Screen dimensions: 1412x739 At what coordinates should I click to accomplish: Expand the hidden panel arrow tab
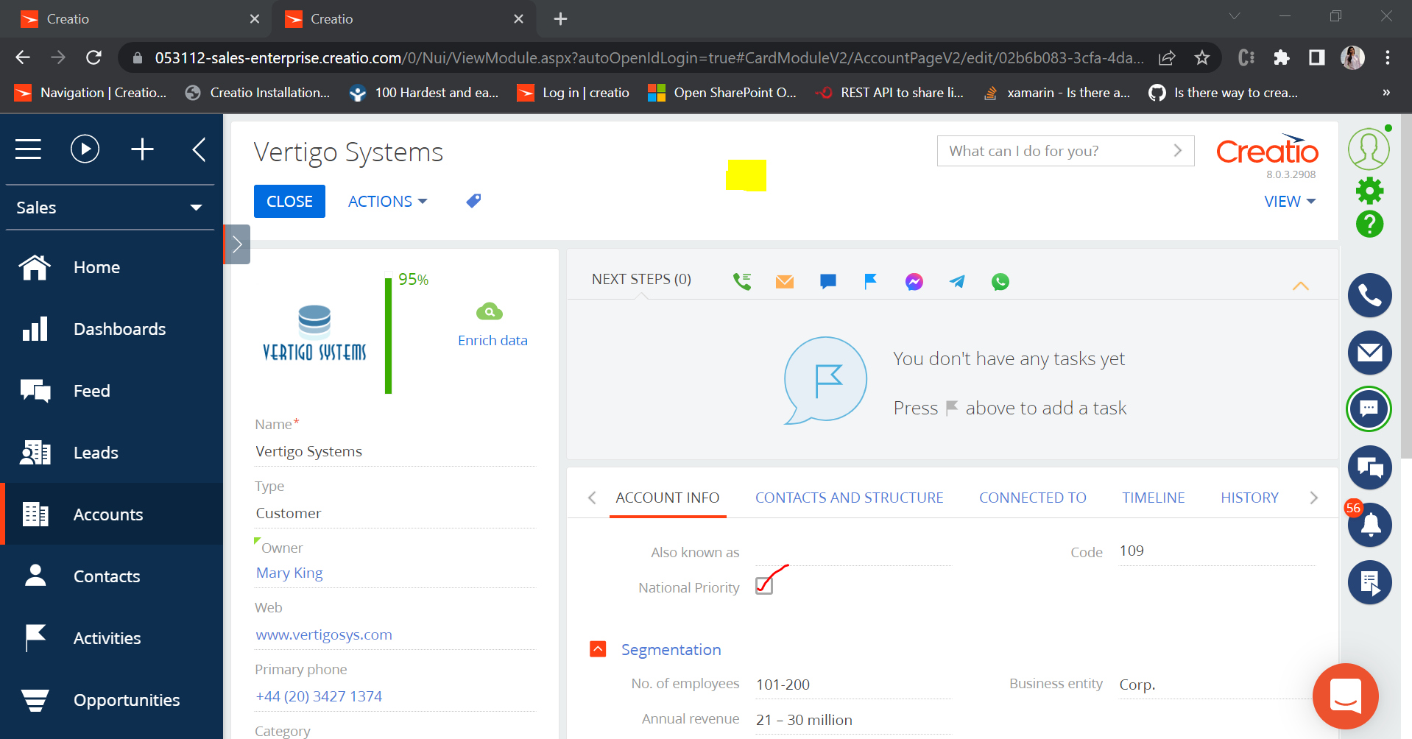tap(236, 244)
